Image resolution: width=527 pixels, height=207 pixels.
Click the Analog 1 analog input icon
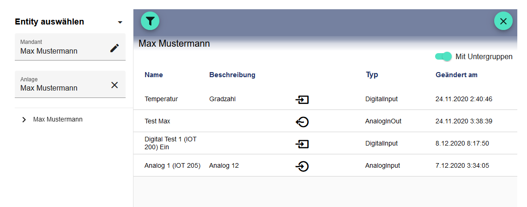click(x=302, y=166)
